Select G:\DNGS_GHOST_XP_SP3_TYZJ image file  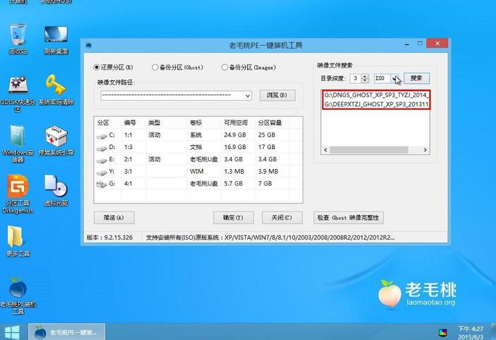pos(376,95)
